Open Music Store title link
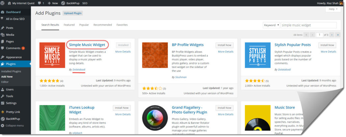Image resolution: width=346 pixels, height=137 pixels. pos(285,107)
